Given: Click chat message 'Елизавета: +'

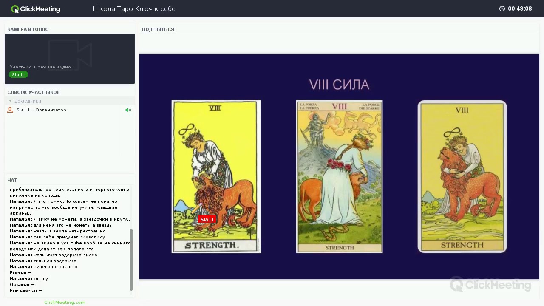Looking at the screenshot, I should (x=26, y=291).
